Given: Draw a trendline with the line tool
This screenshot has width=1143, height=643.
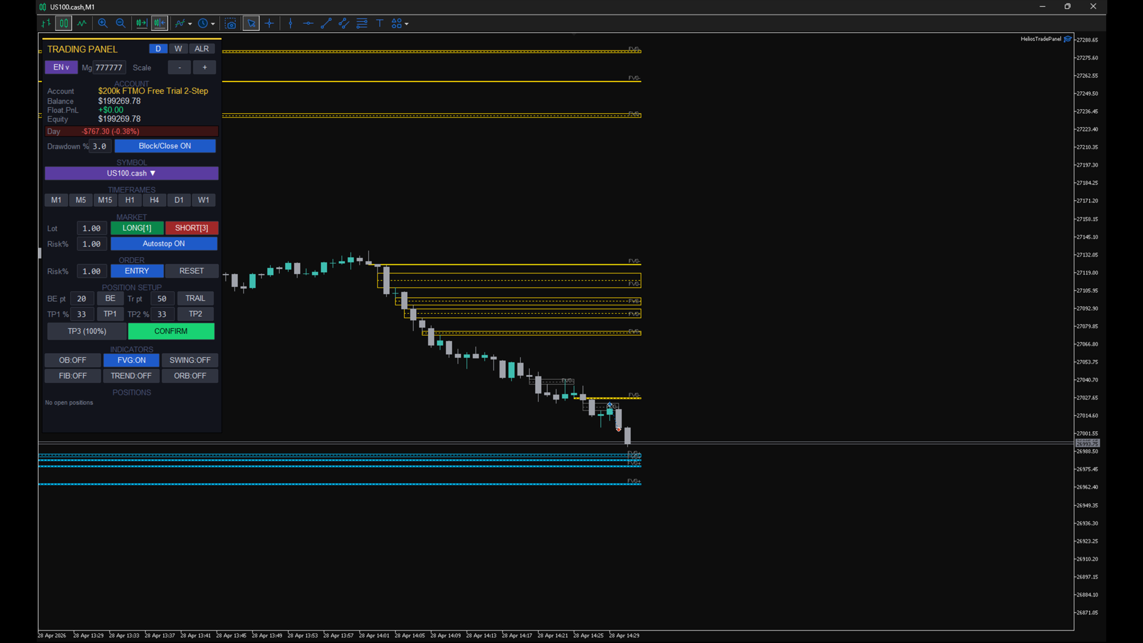Looking at the screenshot, I should point(326,23).
